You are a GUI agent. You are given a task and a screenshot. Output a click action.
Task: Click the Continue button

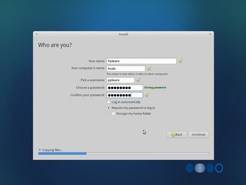click(x=199, y=134)
